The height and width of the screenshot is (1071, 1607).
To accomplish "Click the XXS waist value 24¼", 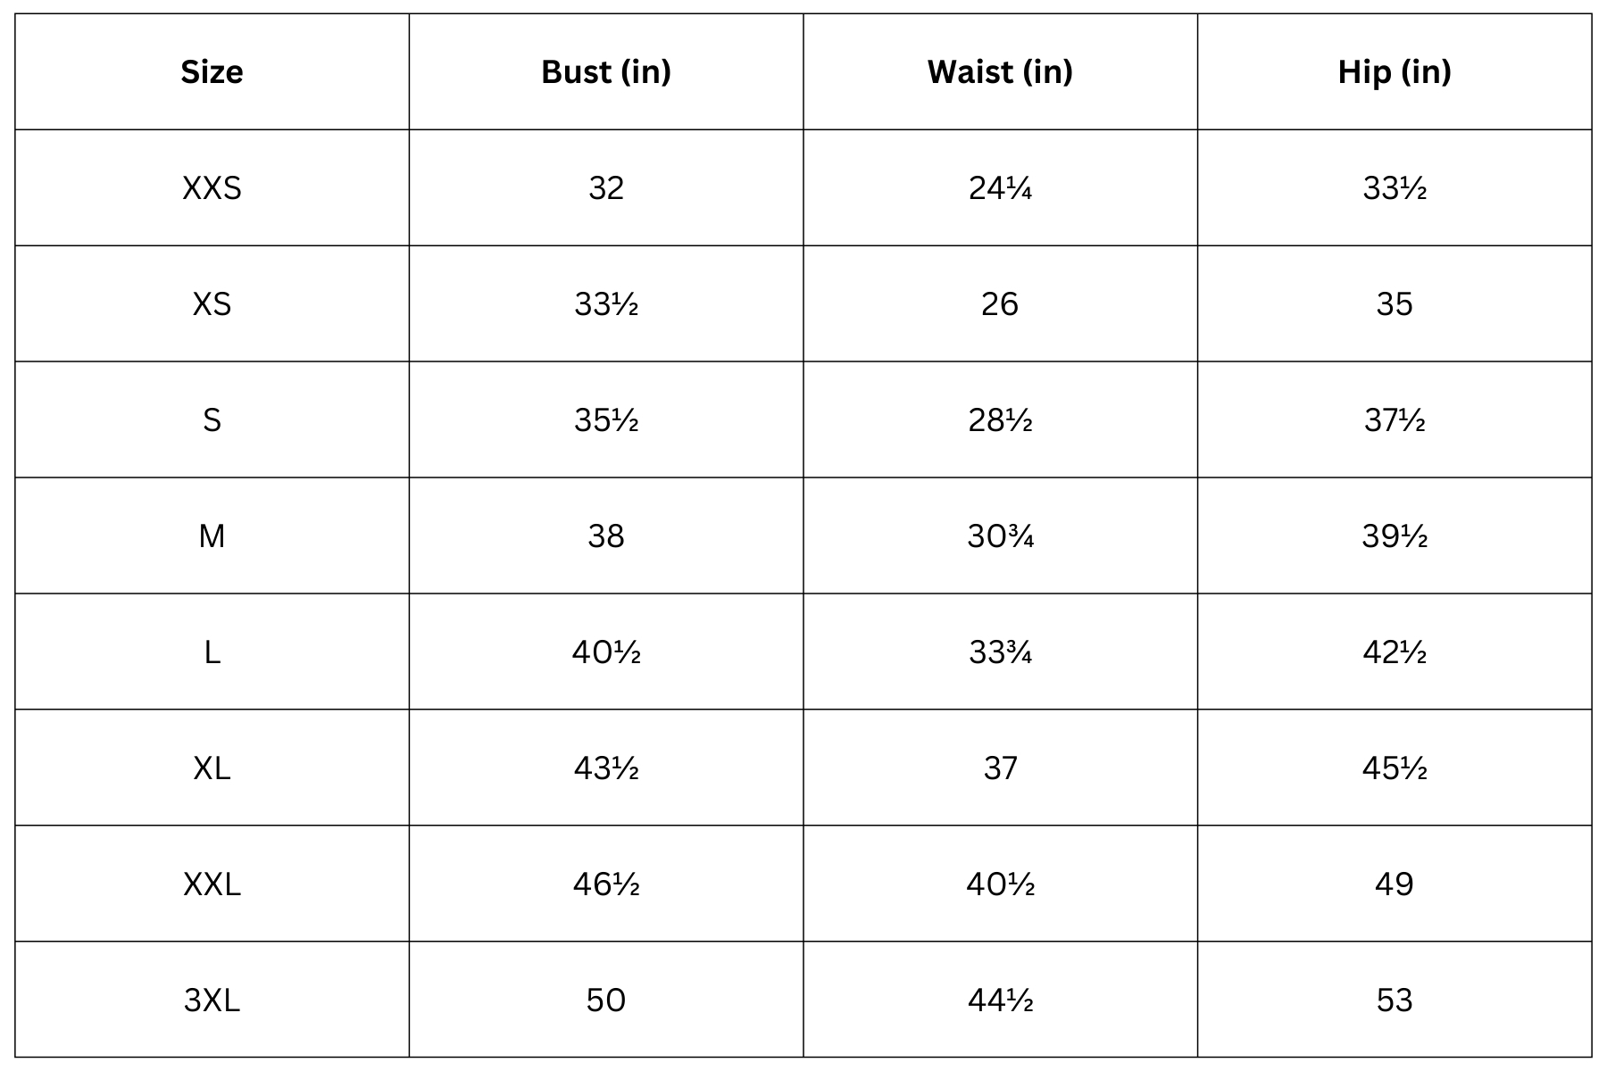I will [1000, 187].
